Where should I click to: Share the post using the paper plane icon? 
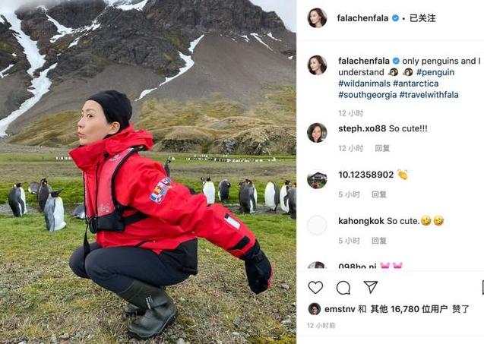tap(371, 287)
